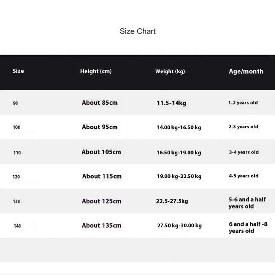Click the 2-3 years old cell

243,127
